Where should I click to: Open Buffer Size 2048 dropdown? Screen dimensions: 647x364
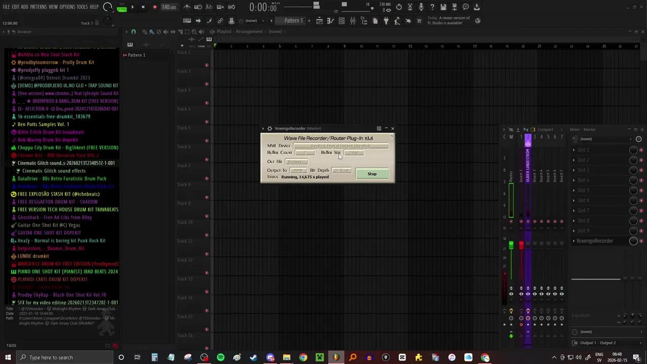pyautogui.click(x=354, y=153)
